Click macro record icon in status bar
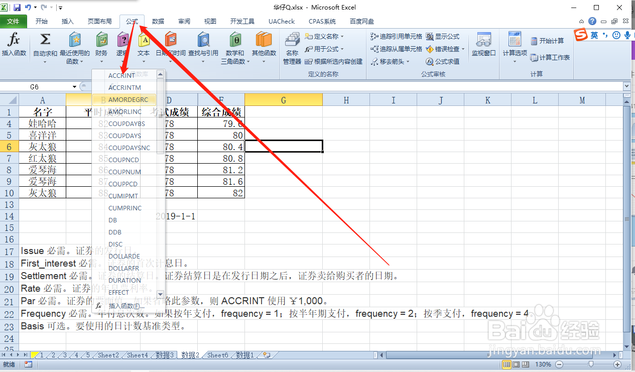Image resolution: width=635 pixels, height=372 pixels. [x=28, y=364]
